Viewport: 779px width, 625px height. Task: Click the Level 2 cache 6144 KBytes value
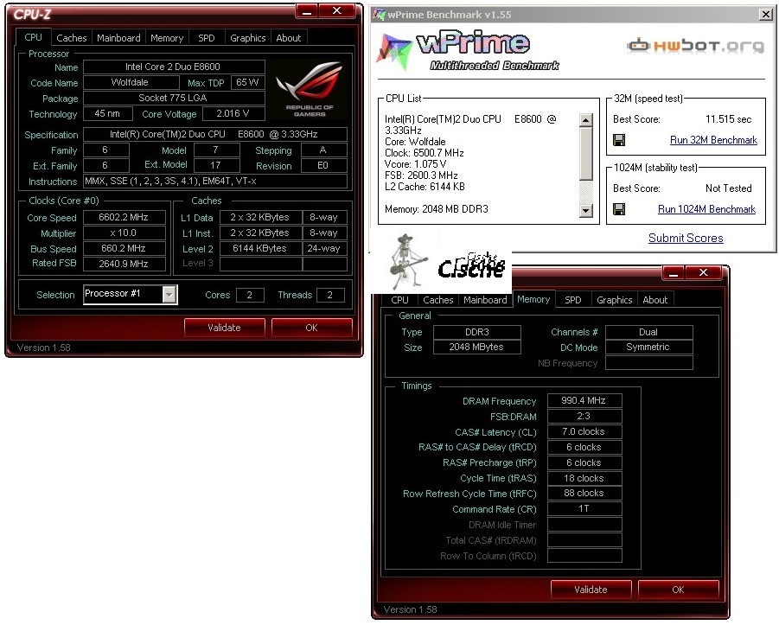[260, 248]
